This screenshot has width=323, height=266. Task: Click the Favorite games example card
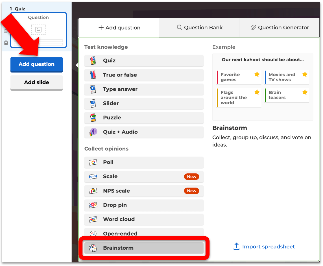tap(239, 77)
